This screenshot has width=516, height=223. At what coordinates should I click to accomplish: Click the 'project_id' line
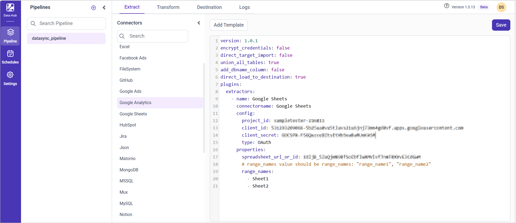tap(283, 121)
